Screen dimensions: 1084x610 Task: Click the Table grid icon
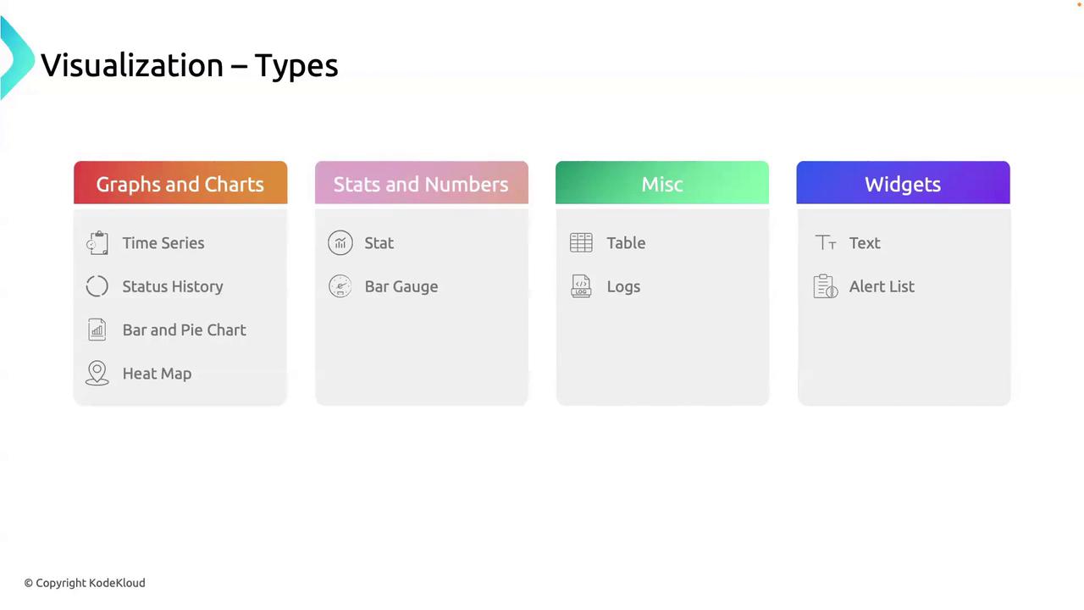click(581, 243)
